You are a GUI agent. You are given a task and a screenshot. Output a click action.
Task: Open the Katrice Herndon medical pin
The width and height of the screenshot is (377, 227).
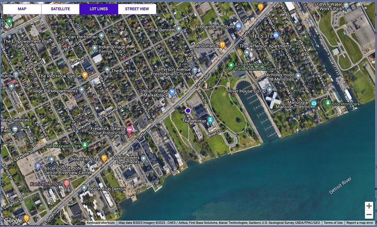(x=67, y=183)
